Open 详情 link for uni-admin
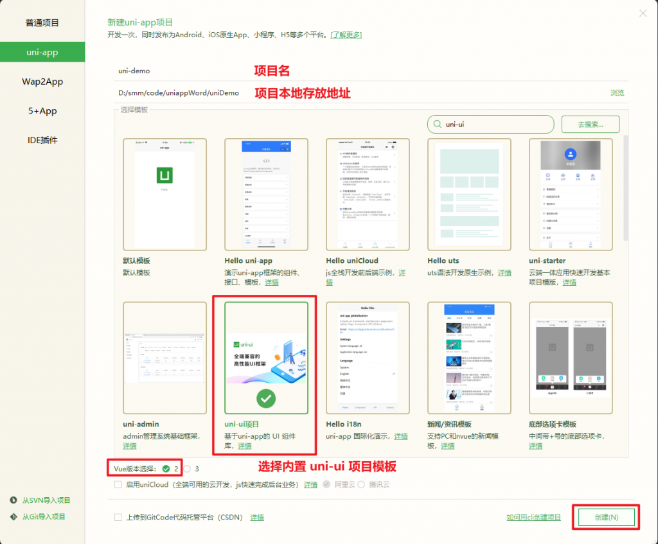Image resolution: width=658 pixels, height=544 pixels. tap(130, 446)
